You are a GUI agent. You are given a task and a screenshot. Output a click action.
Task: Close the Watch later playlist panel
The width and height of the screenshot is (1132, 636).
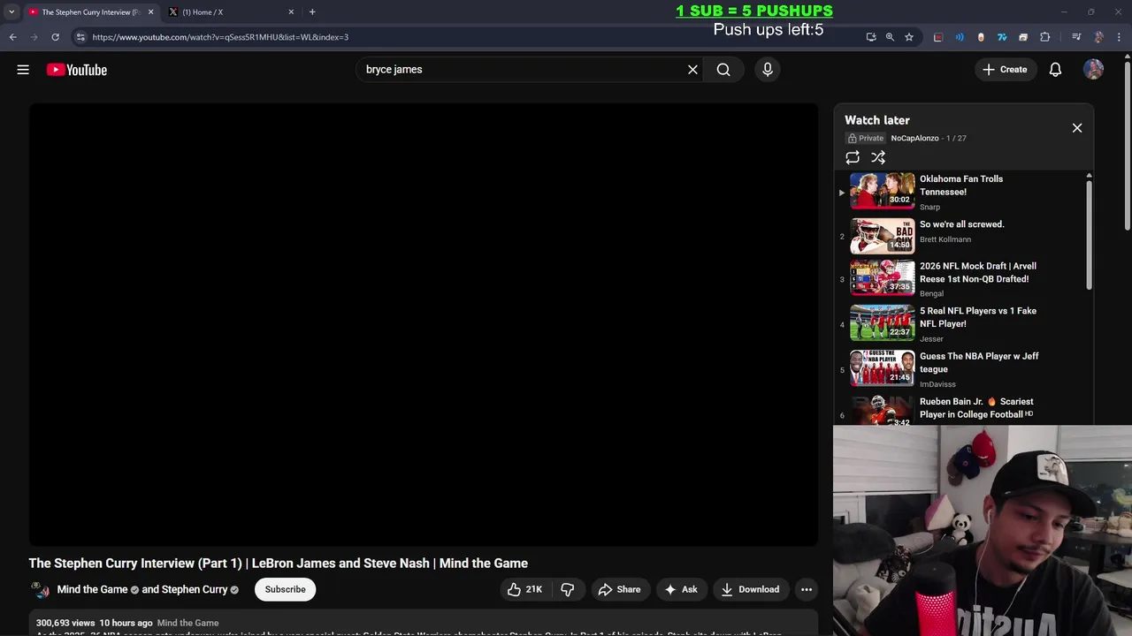click(1077, 128)
